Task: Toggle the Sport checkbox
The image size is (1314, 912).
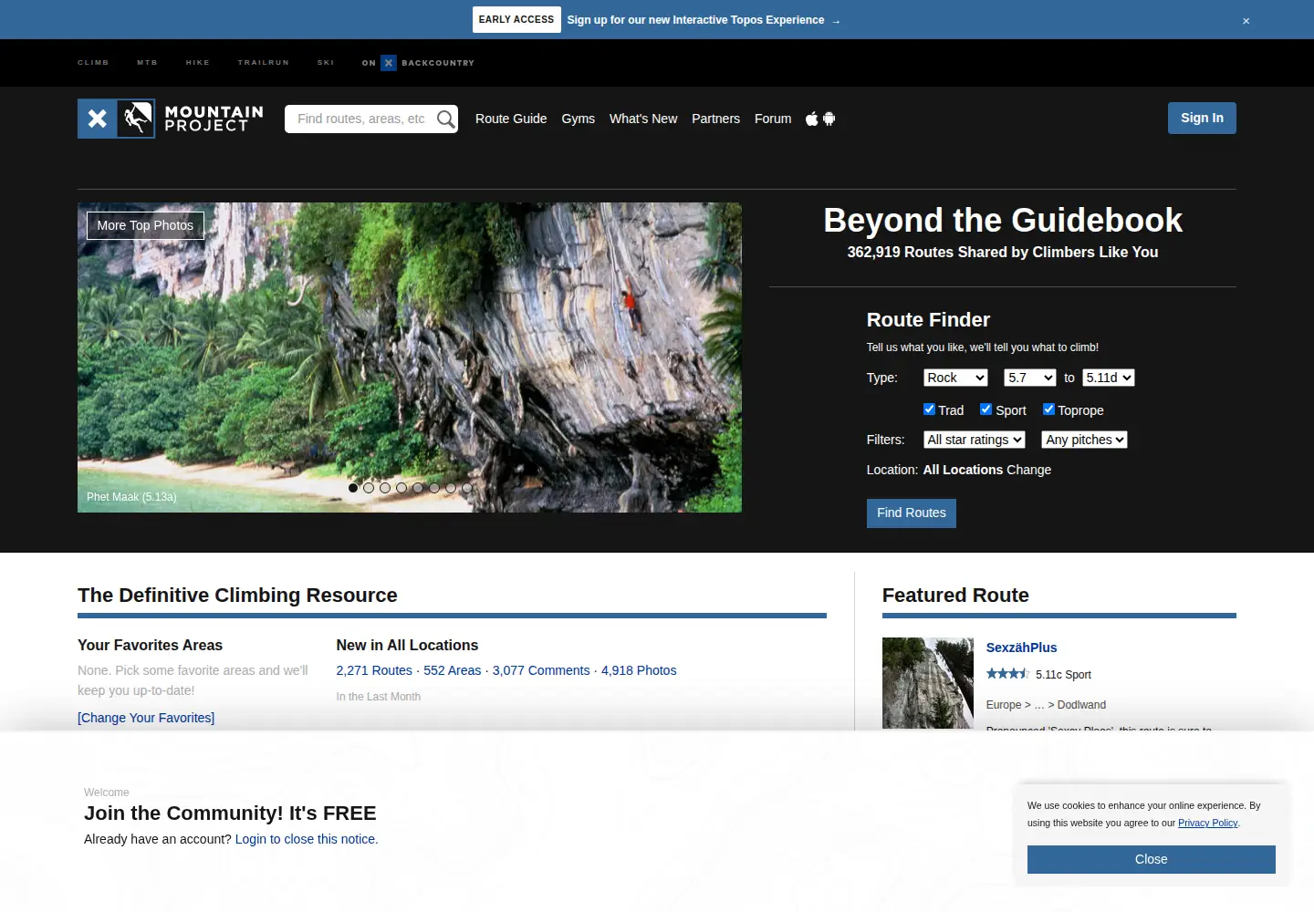Action: coord(985,409)
